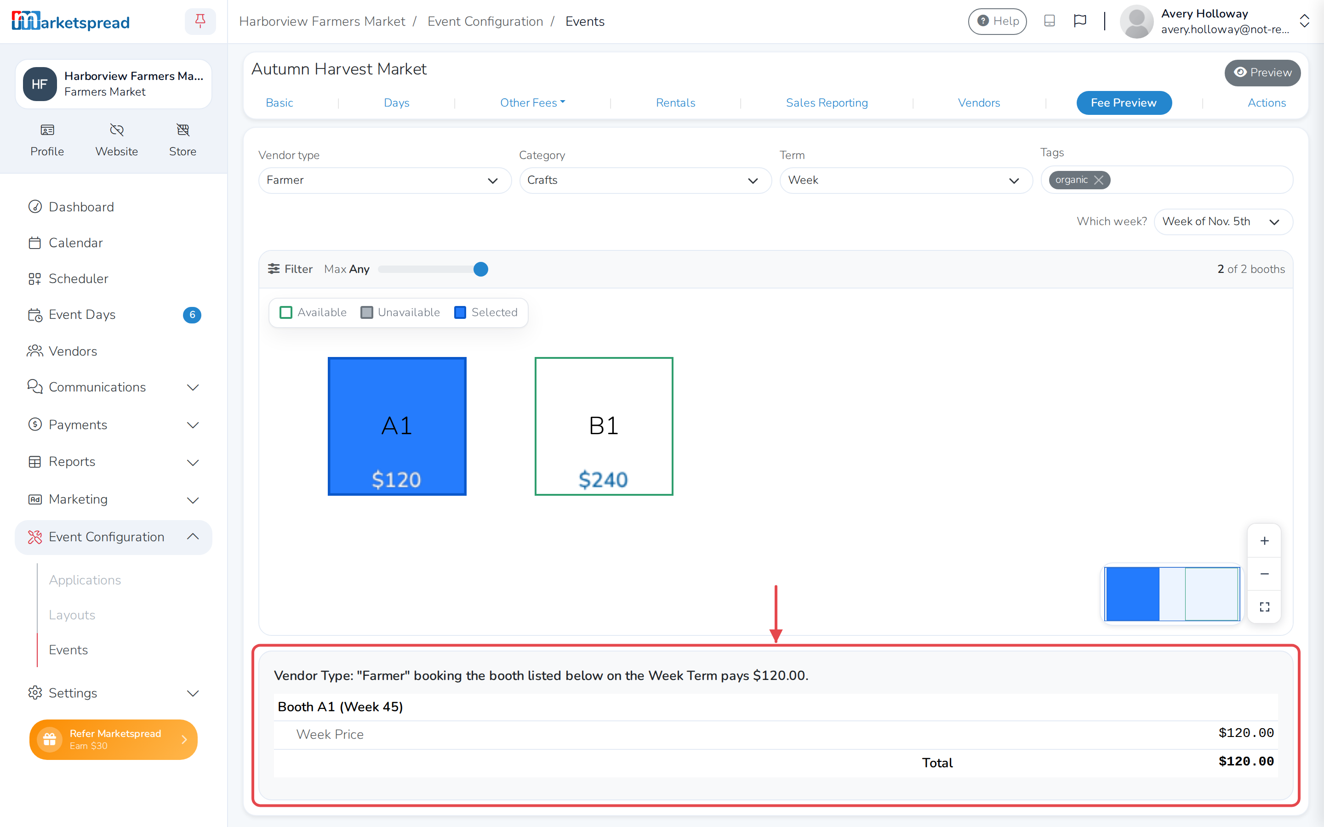Zoom in on the booth map
The width and height of the screenshot is (1324, 827).
click(x=1264, y=541)
